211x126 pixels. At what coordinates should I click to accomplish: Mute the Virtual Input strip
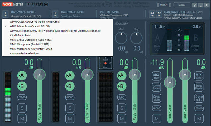point(122,119)
